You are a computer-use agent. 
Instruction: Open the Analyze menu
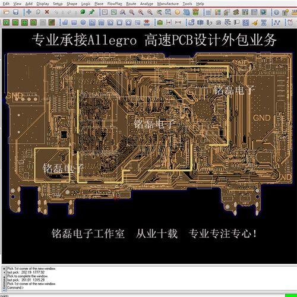(x=147, y=4)
